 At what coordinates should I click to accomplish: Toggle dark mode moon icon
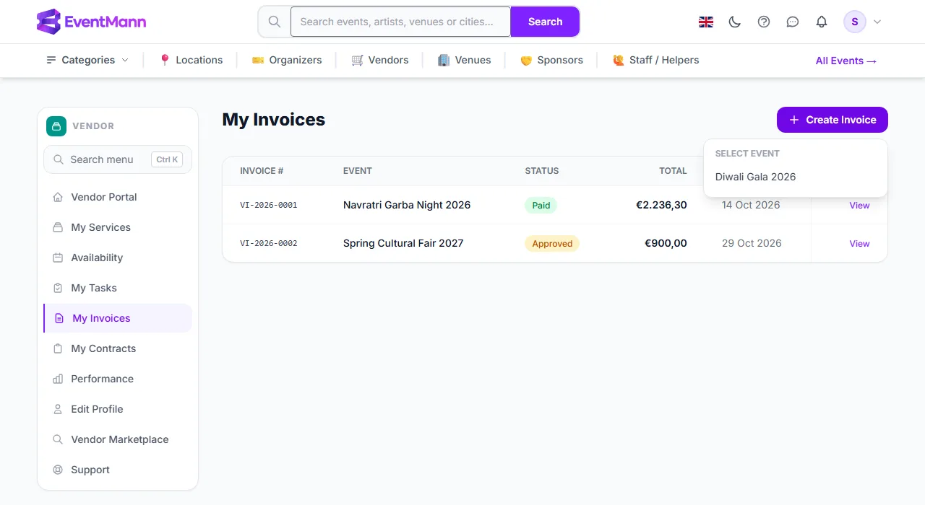pyautogui.click(x=735, y=22)
